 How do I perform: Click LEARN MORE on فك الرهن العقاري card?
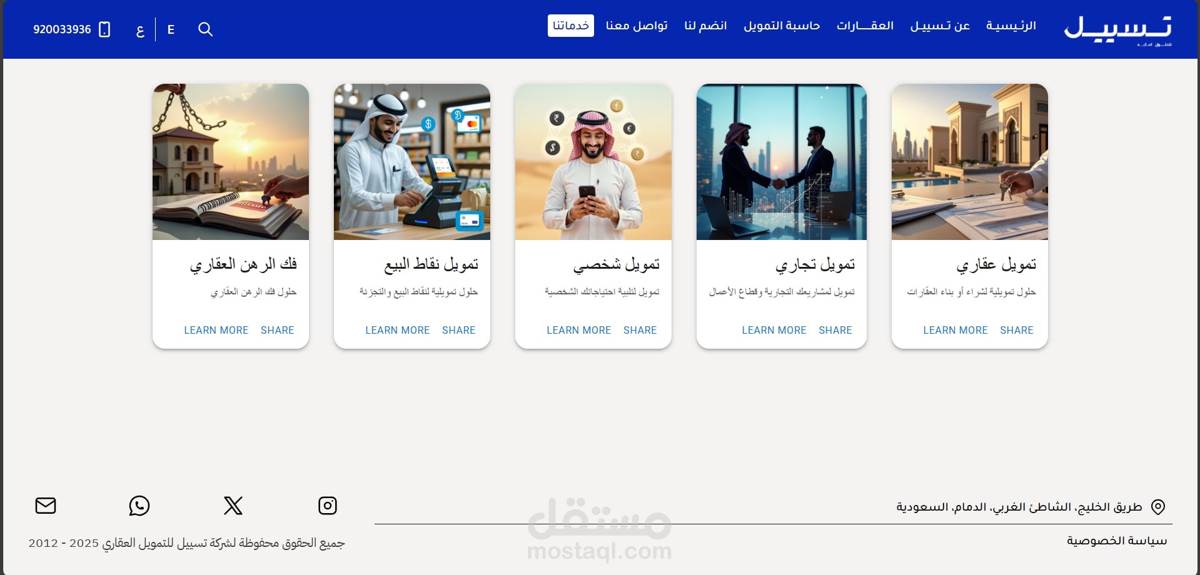pyautogui.click(x=216, y=330)
